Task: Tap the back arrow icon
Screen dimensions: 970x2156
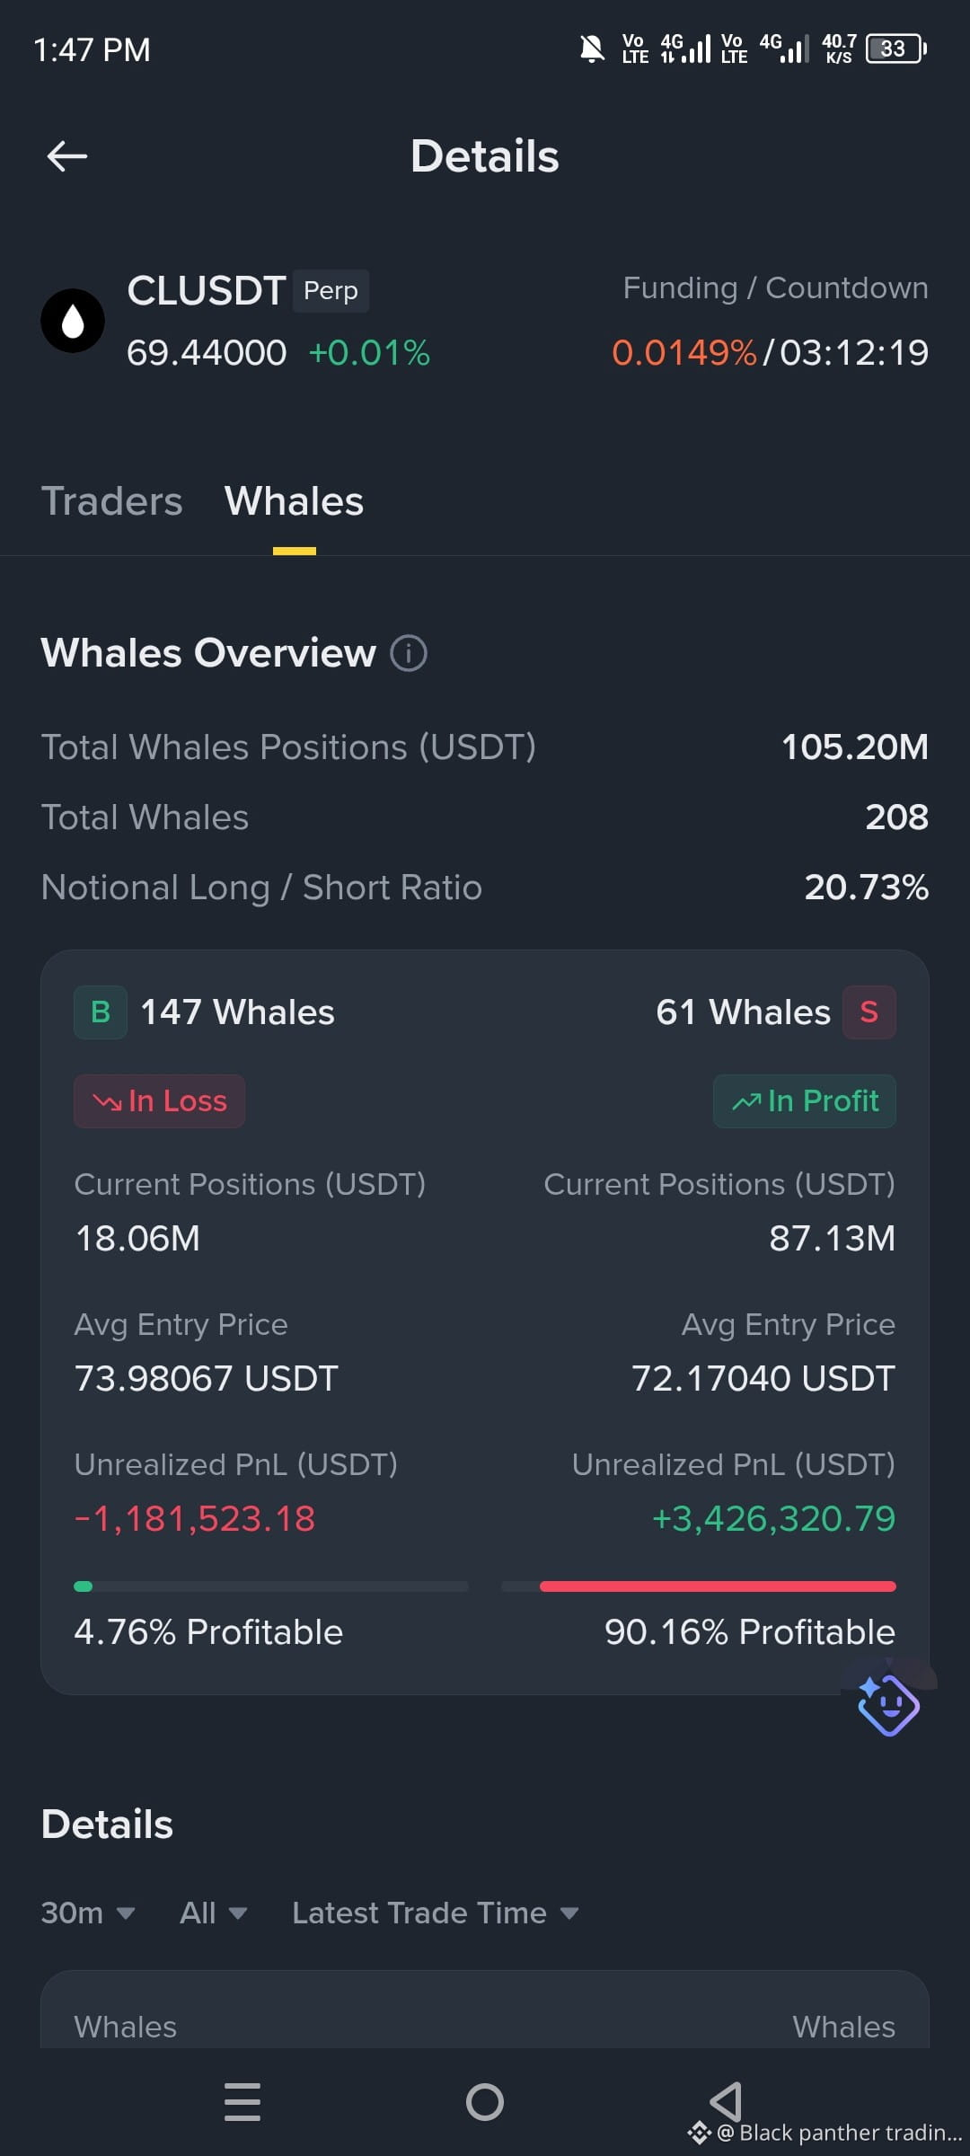Action: click(x=67, y=156)
